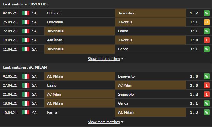
Task: Click the W badge for AC Milan vs Genoa
Action: [x=207, y=103]
